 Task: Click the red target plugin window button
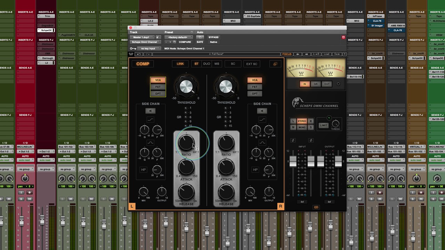[343, 37]
